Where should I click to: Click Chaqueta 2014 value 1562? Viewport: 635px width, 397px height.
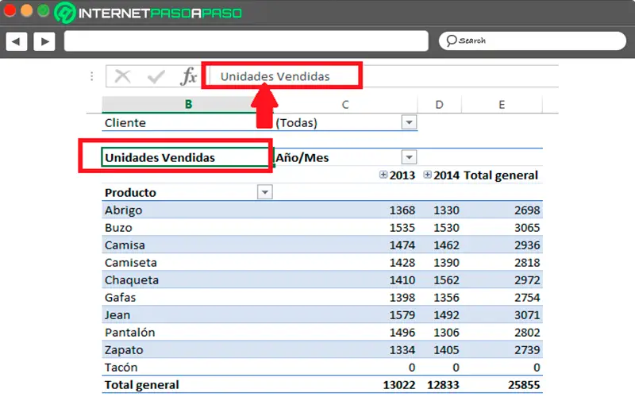click(x=446, y=279)
